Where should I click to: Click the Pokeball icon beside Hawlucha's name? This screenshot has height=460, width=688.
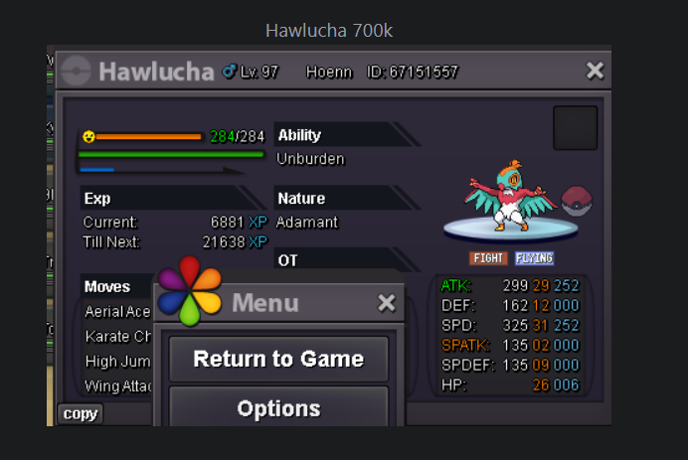coord(76,72)
